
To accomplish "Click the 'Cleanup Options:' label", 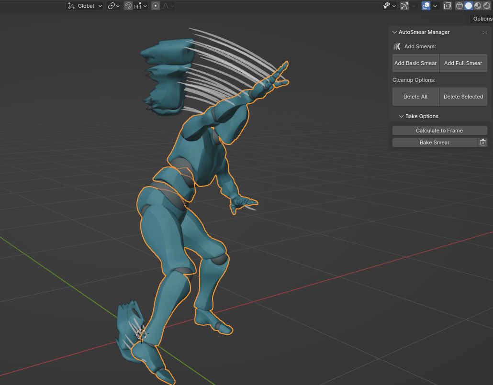I will 414,80.
